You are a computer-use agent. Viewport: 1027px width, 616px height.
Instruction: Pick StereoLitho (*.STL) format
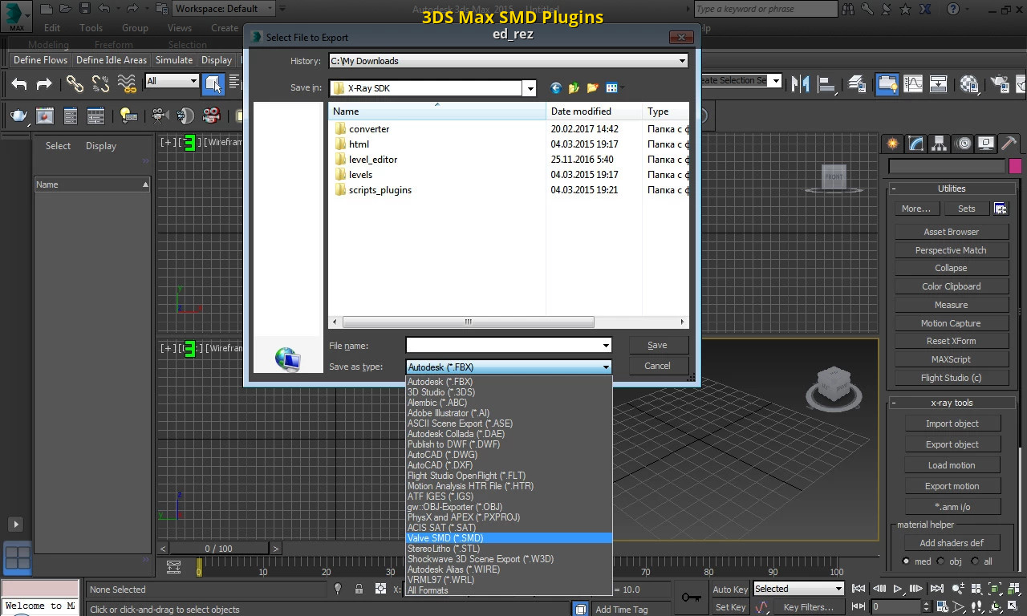(509, 549)
